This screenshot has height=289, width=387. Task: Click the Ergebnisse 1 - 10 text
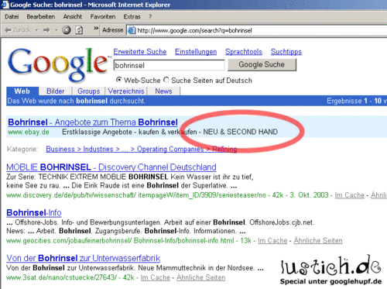[x=354, y=101]
